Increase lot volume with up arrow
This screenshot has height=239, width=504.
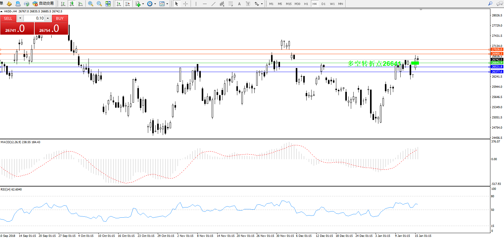coord(48,18)
